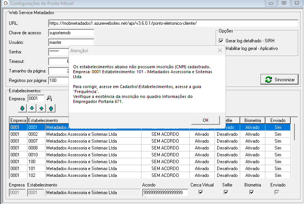Screen dimensions: 304x204
Task: Jump to last record with double down arrow
Action: click(22, 109)
